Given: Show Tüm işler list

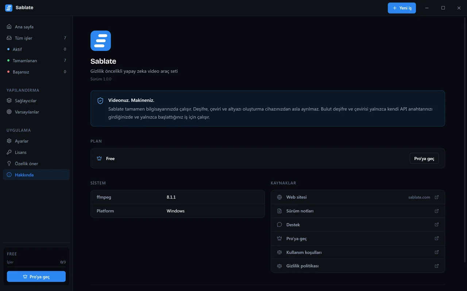Looking at the screenshot, I should [x=36, y=38].
